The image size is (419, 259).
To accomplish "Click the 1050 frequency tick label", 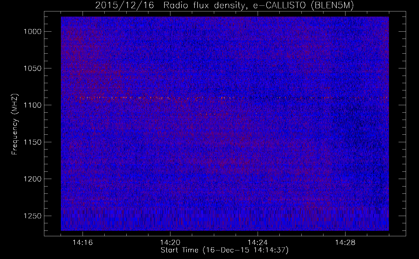I will (x=33, y=68).
